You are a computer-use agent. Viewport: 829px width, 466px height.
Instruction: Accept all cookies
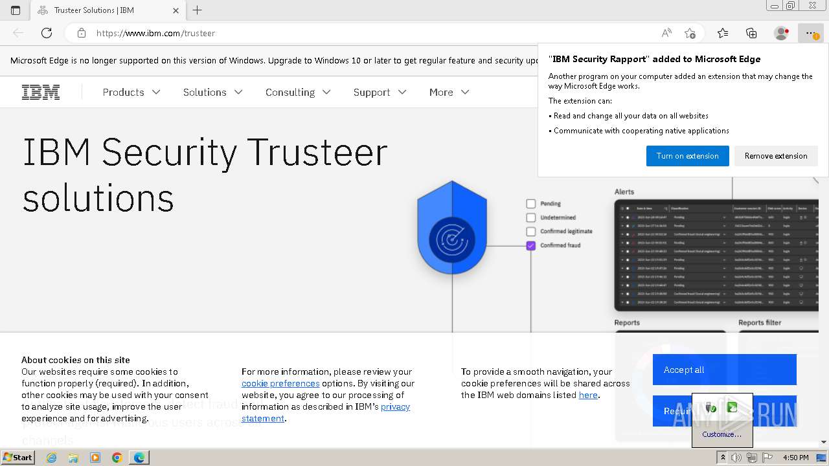724,370
